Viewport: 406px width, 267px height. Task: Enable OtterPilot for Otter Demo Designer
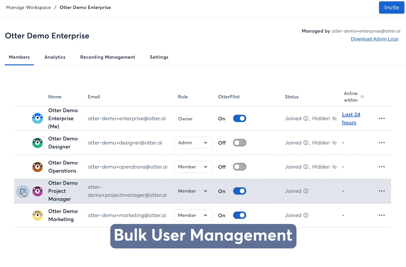pyautogui.click(x=240, y=143)
